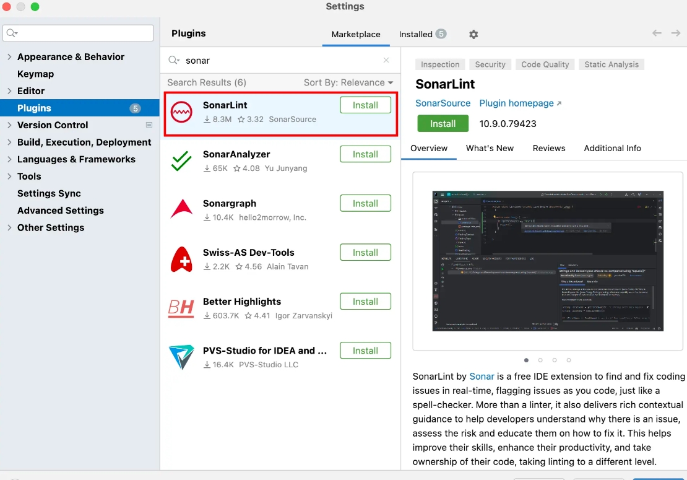Click the PVS-Studio plugin icon
Image resolution: width=687 pixels, height=480 pixels.
[x=181, y=357]
